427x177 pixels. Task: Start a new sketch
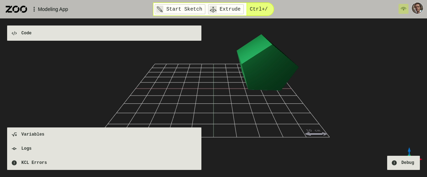pyautogui.click(x=180, y=9)
